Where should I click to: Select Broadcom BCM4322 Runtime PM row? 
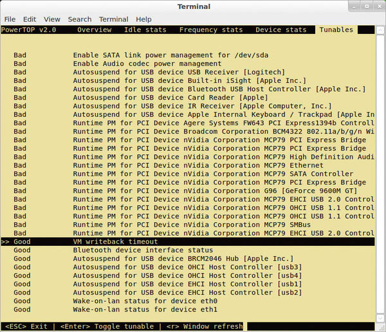(188, 132)
